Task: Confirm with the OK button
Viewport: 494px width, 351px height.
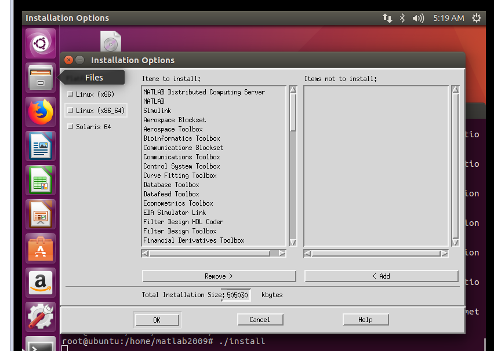Action: pyautogui.click(x=157, y=320)
